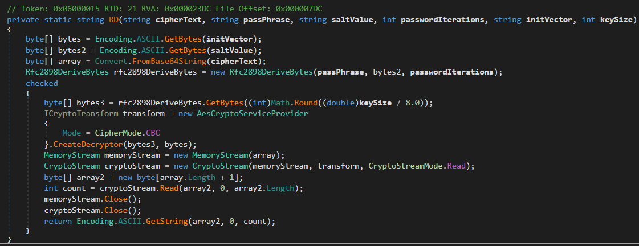Click the Read value of CryptoStreamMode
The width and height of the screenshot is (639, 246).
tap(455, 167)
